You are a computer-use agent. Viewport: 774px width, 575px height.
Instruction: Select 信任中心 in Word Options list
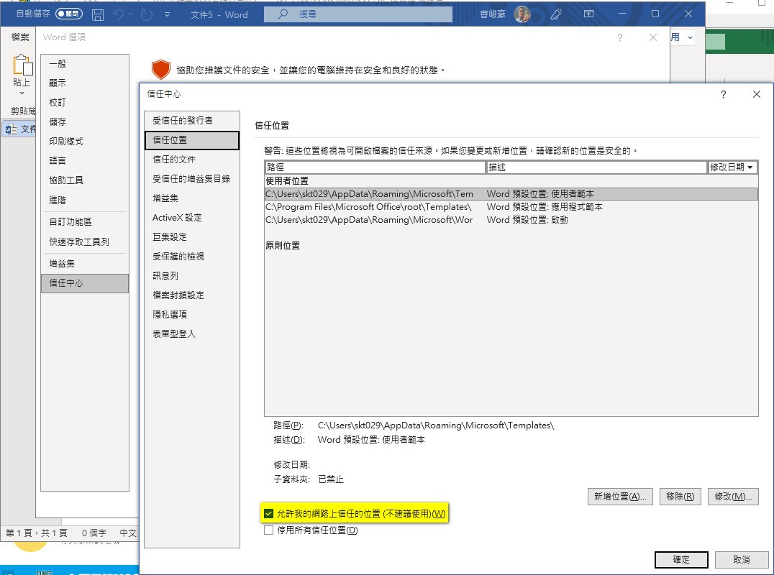85,283
